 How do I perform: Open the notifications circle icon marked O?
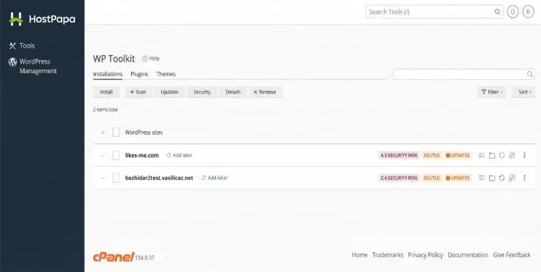pyautogui.click(x=513, y=12)
